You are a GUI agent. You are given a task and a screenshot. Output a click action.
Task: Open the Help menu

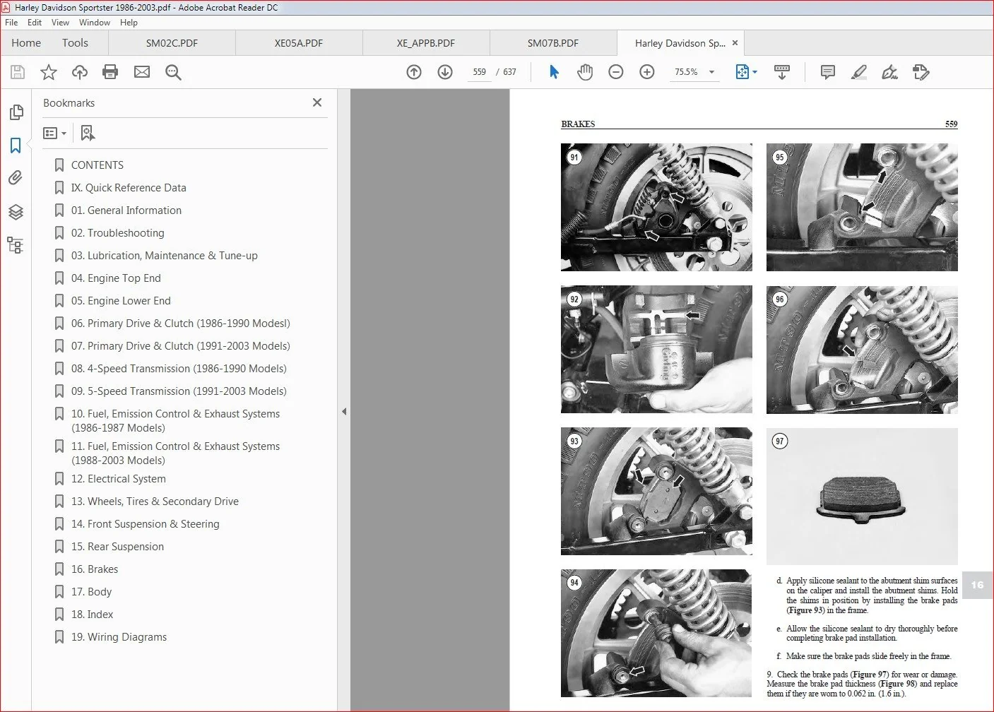[129, 23]
